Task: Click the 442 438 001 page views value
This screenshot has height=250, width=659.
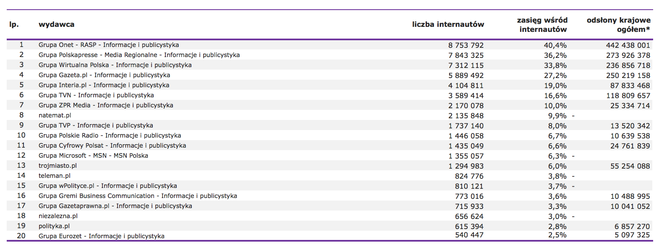Action: click(628, 45)
